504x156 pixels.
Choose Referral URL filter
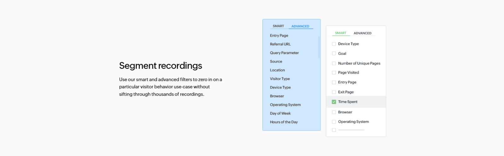[x=280, y=44]
